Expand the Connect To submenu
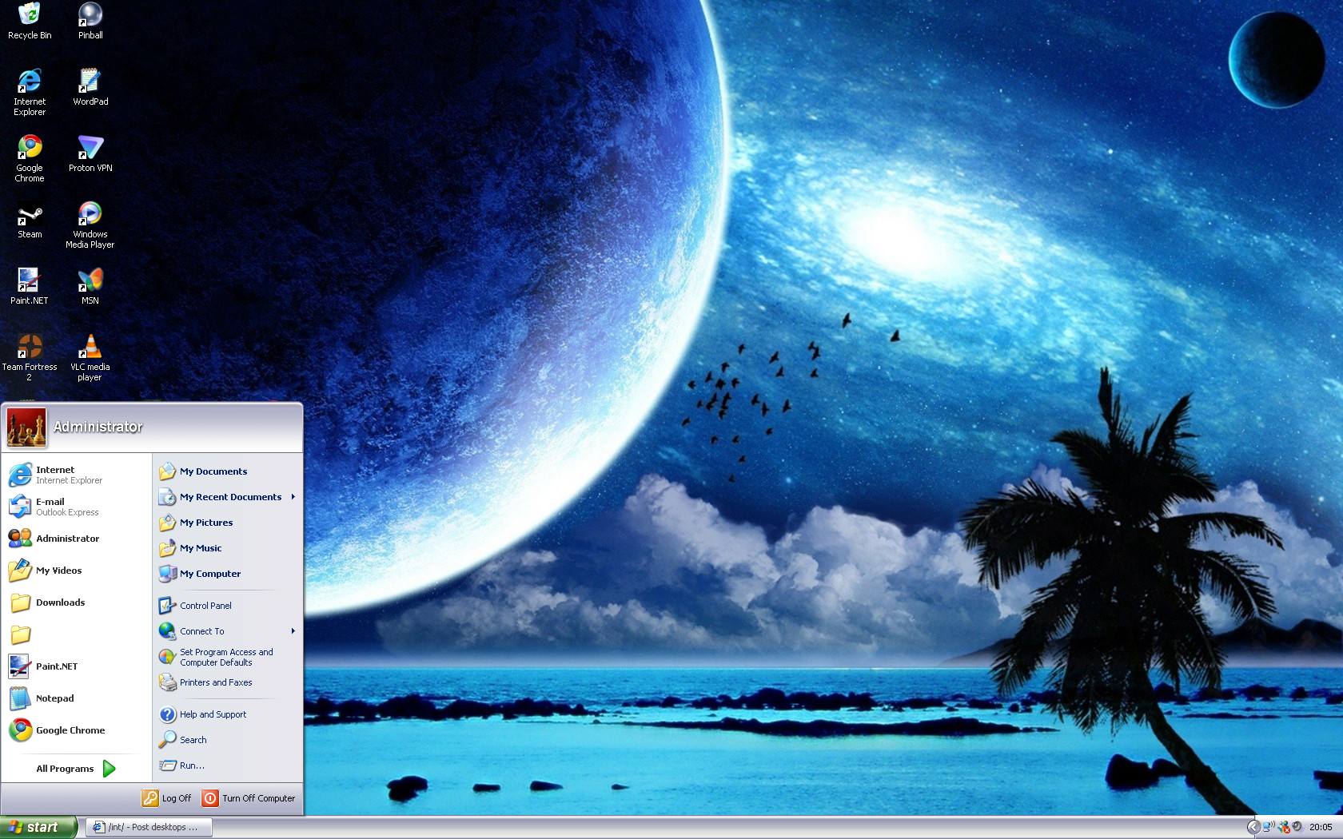This screenshot has height=839, width=1343. [x=228, y=631]
